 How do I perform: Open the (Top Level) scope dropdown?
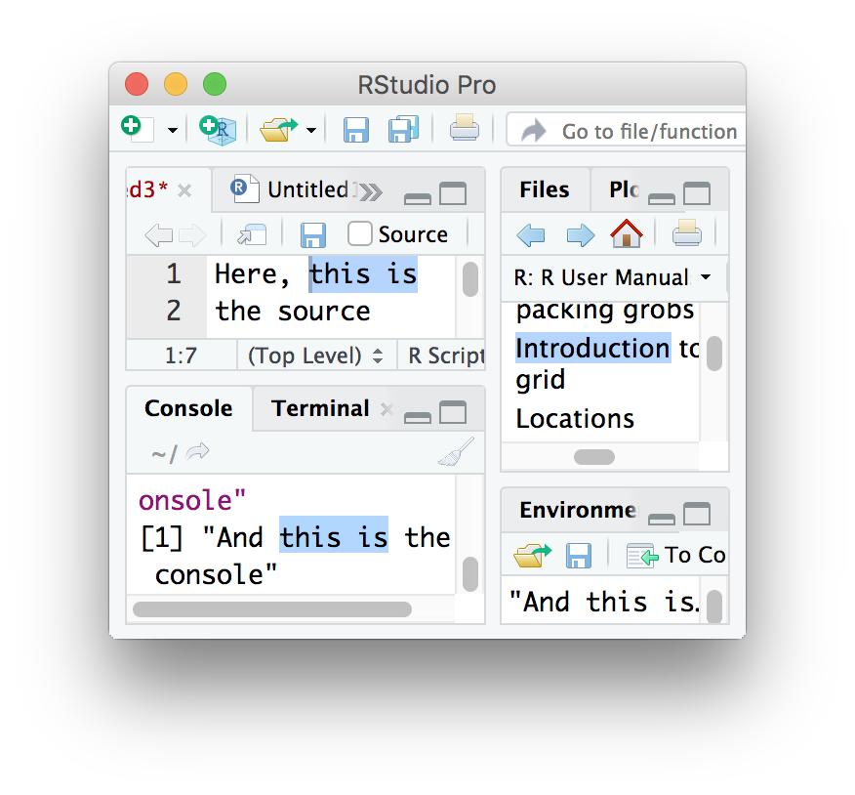click(315, 356)
